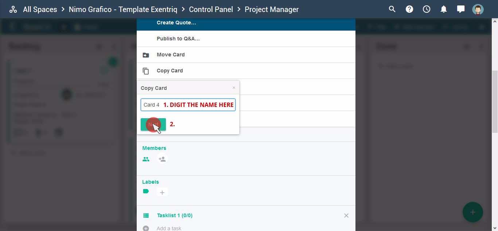498x231 pixels.
Task: Open the user avatar profile menu
Action: (478, 9)
